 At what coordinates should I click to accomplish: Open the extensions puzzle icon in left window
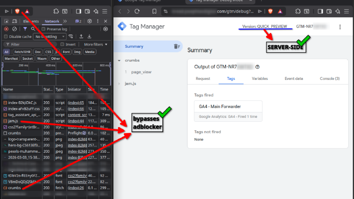click(56, 11)
